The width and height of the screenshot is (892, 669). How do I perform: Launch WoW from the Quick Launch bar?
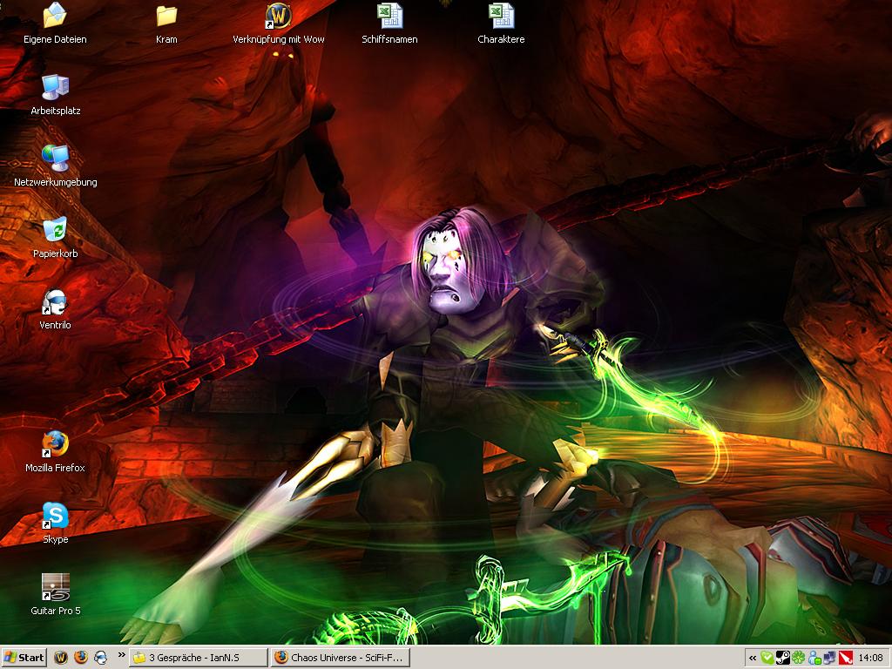coord(62,658)
